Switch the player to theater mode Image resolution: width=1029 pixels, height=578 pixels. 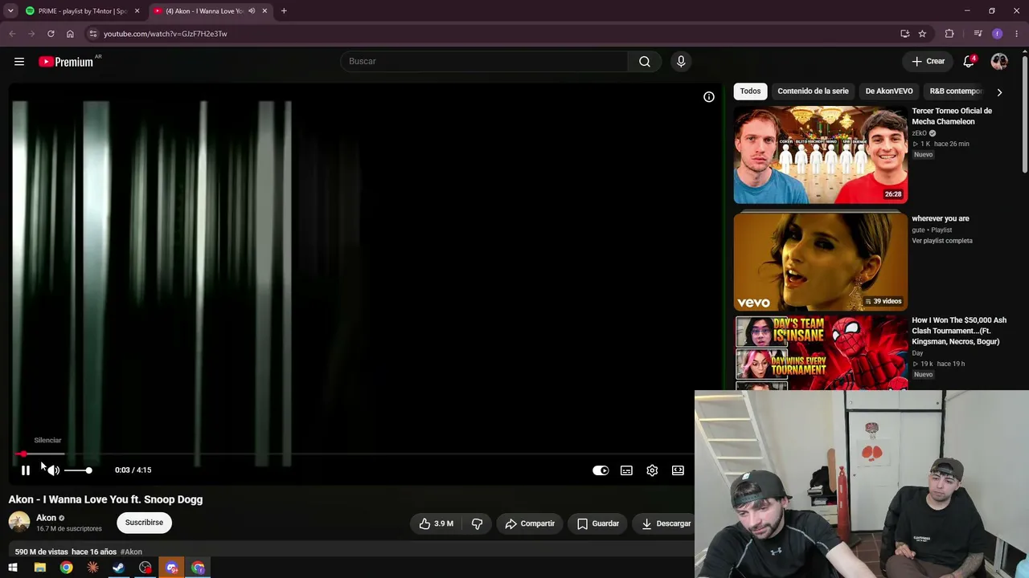[678, 470]
